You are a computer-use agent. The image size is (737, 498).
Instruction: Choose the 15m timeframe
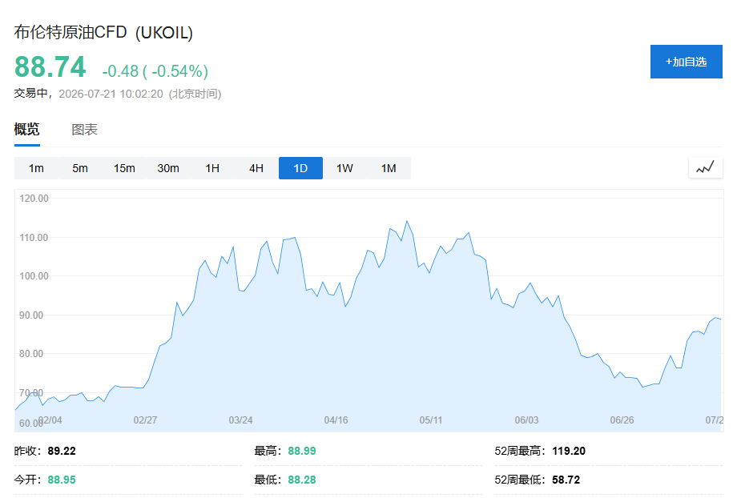(124, 168)
